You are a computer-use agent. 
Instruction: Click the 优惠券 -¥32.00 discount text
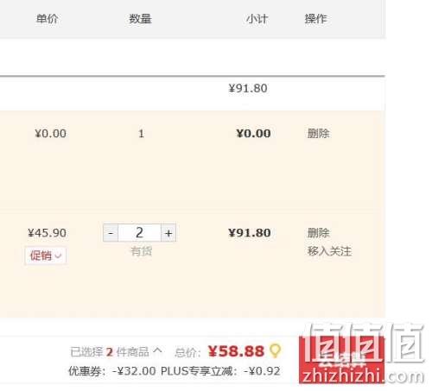(112, 371)
